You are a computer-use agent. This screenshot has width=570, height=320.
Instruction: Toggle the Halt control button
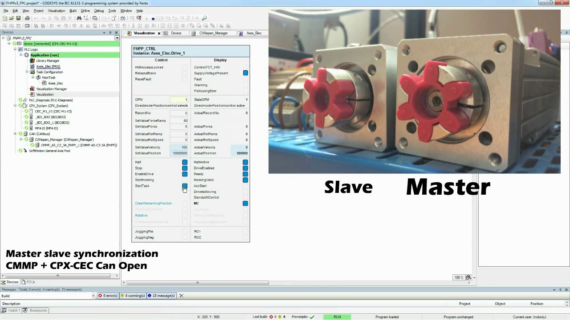click(x=185, y=162)
